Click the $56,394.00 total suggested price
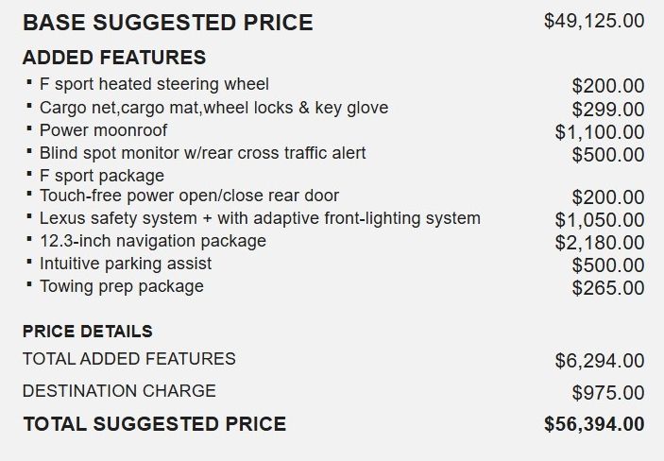The height and width of the screenshot is (461, 664). click(594, 424)
